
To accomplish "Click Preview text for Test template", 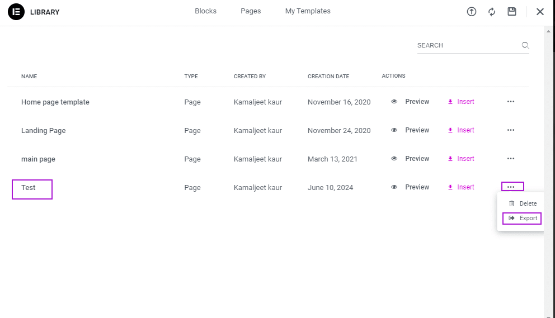I will pos(417,187).
